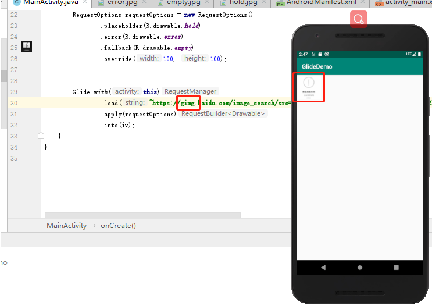This screenshot has height=306, width=432.
Task: Close the hold.jpg tab
Action: click(x=264, y=2)
